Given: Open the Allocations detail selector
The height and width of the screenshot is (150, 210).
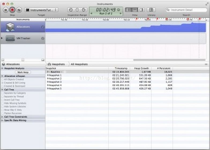Looking at the screenshot, I should click(x=11, y=64).
